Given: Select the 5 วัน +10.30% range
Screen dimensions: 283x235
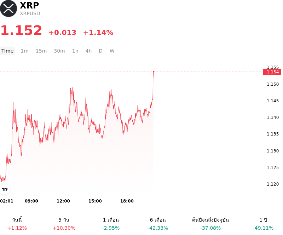Looking at the screenshot, I should [x=64, y=224].
